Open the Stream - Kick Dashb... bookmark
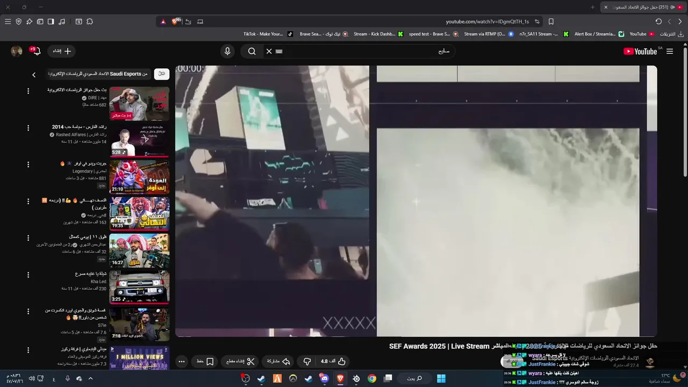688x387 pixels. pyautogui.click(x=378, y=34)
